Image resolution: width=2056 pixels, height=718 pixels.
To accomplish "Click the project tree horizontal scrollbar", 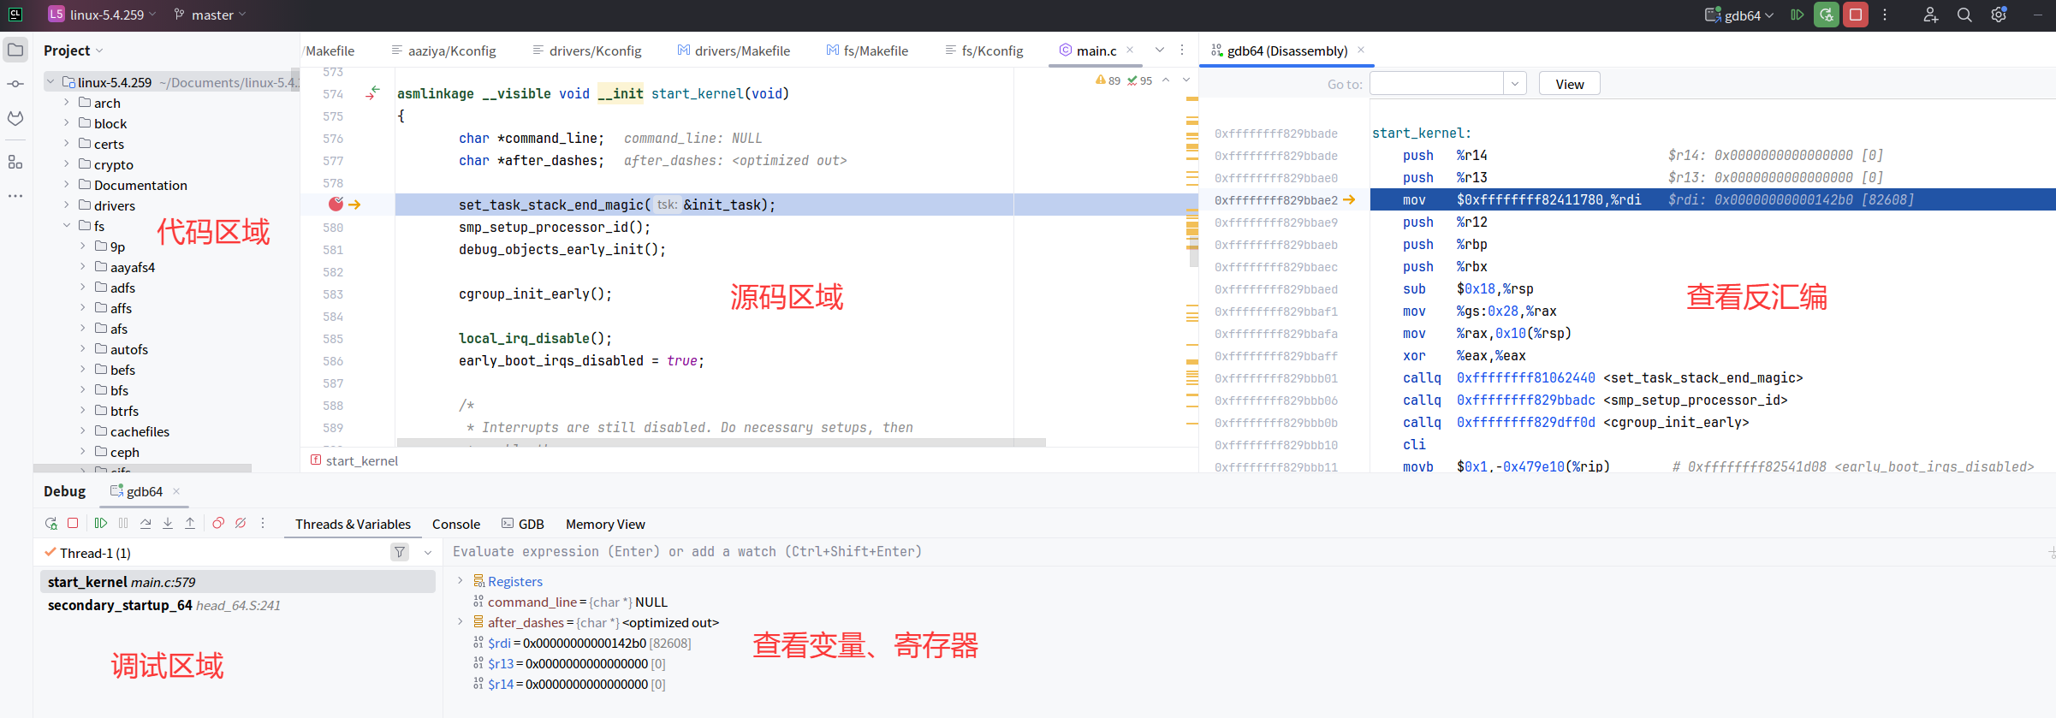I will click(143, 468).
